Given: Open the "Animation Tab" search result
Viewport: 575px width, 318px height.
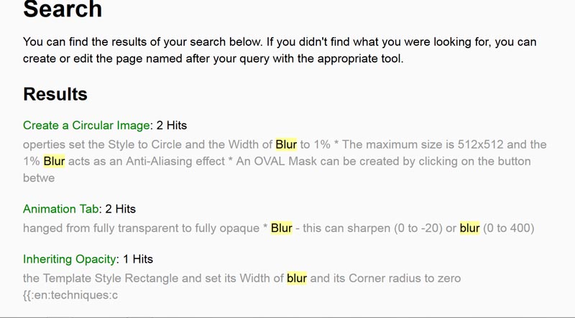Looking at the screenshot, I should pos(59,209).
